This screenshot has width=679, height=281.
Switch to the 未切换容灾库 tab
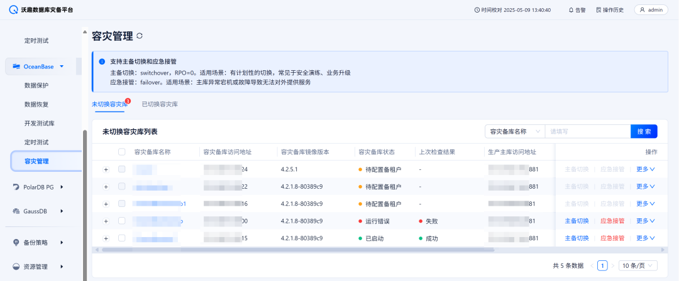[x=109, y=104]
